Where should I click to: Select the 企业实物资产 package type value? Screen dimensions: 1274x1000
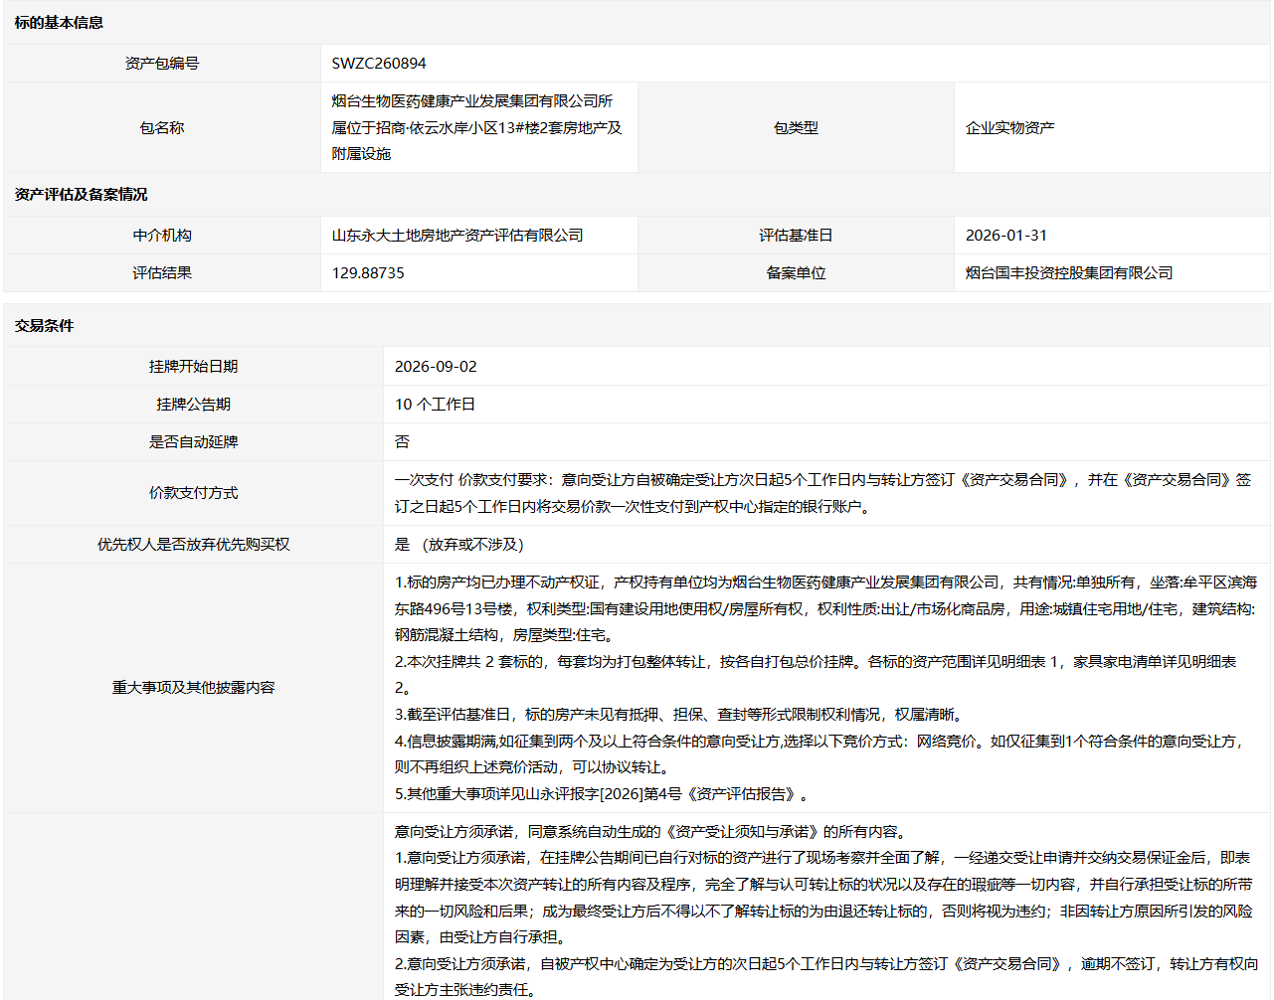click(x=1010, y=128)
